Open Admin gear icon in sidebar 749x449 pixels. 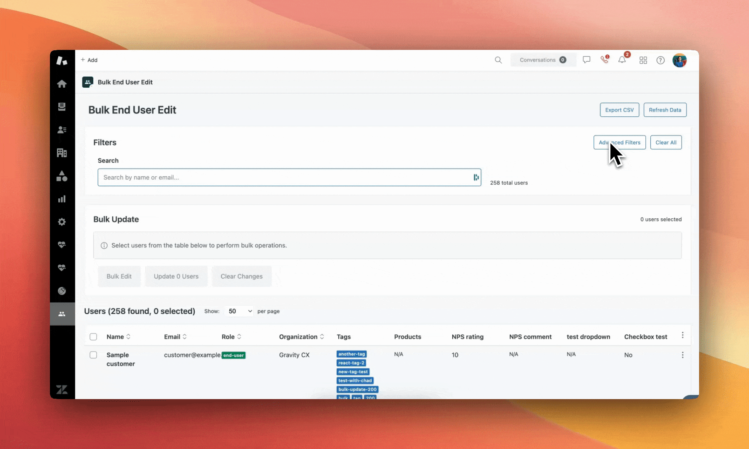62,222
